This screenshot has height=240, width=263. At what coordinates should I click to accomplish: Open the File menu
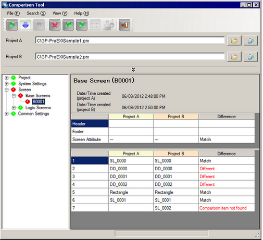14,14
